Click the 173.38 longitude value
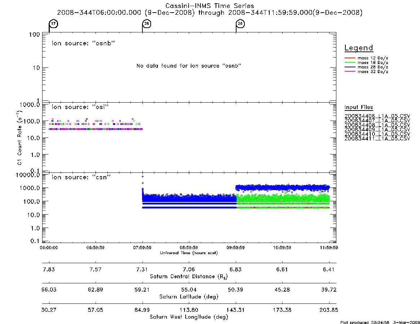Screen dimensions: 420x324 pos(282,310)
